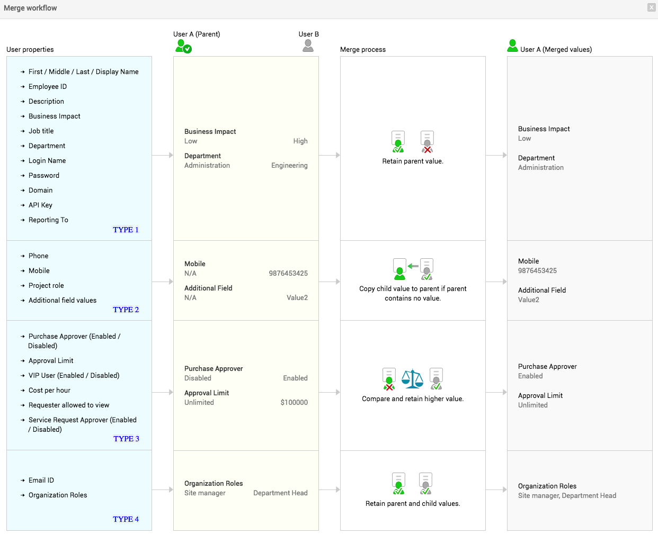Screen dimensions: 658x535
Task: Select the Organization Roles property in the list
Action: click(x=58, y=495)
